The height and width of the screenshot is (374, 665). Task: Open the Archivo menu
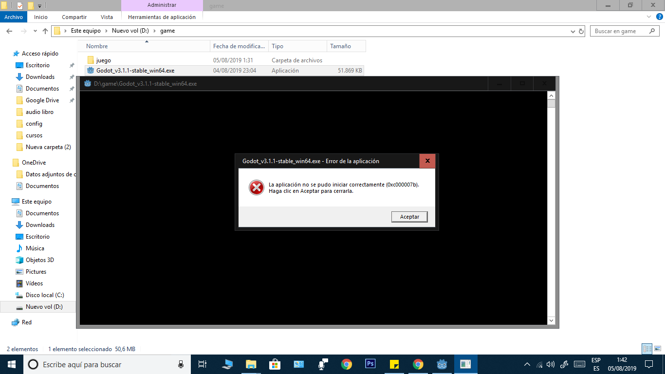(13, 17)
